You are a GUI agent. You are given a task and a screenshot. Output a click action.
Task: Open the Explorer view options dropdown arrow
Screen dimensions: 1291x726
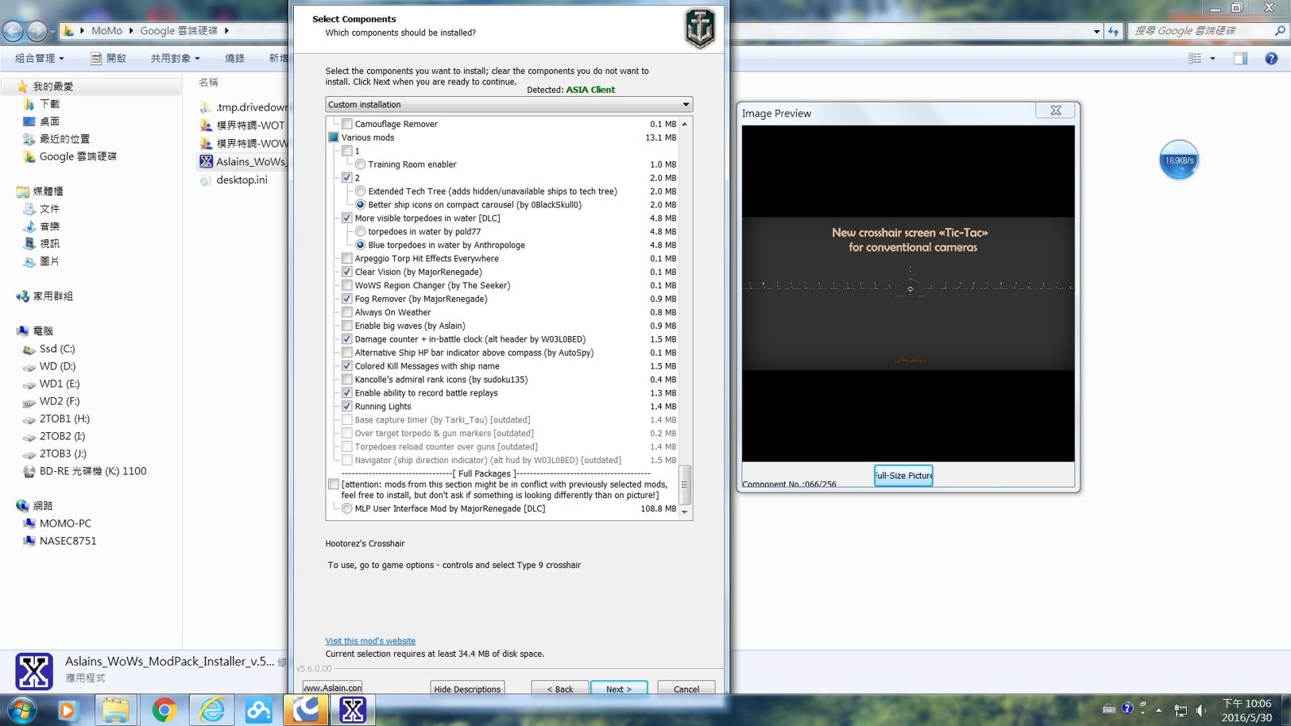tap(1212, 59)
